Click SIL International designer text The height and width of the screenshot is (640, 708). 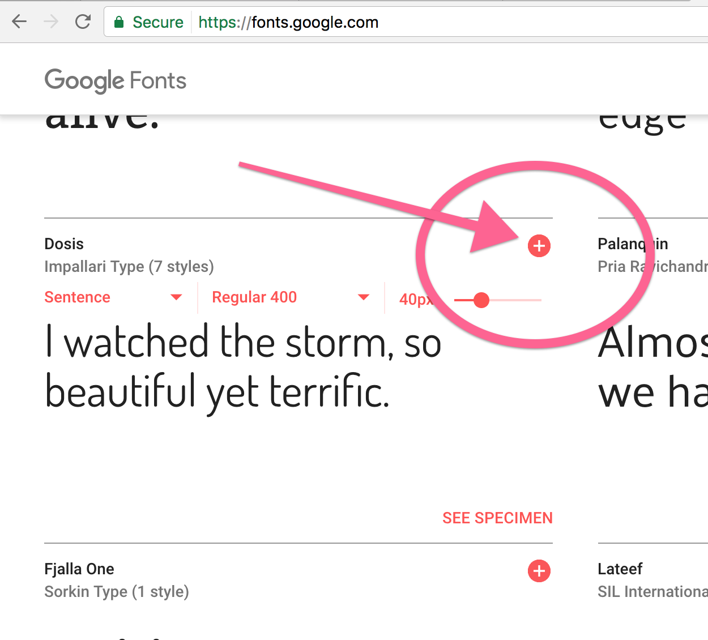pos(652,592)
